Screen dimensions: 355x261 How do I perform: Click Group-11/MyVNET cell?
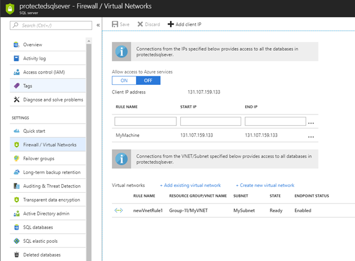coord(188,210)
